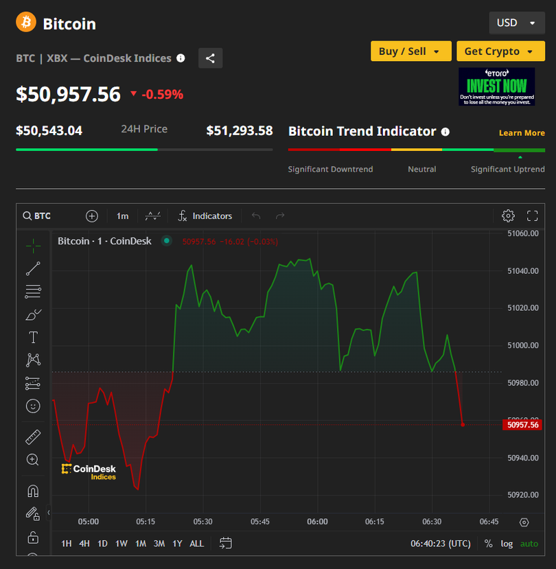Select the 1Y time range
Image resolution: width=556 pixels, height=569 pixels.
tap(177, 543)
